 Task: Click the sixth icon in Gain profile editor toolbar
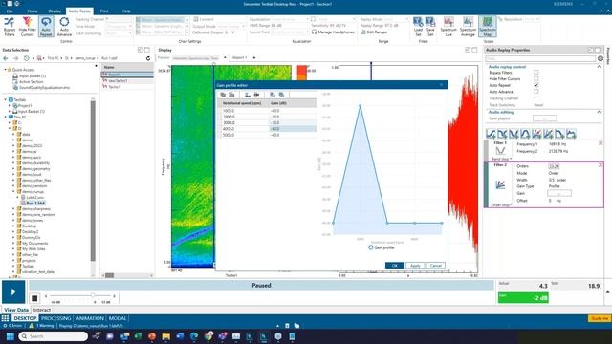[x=281, y=95]
